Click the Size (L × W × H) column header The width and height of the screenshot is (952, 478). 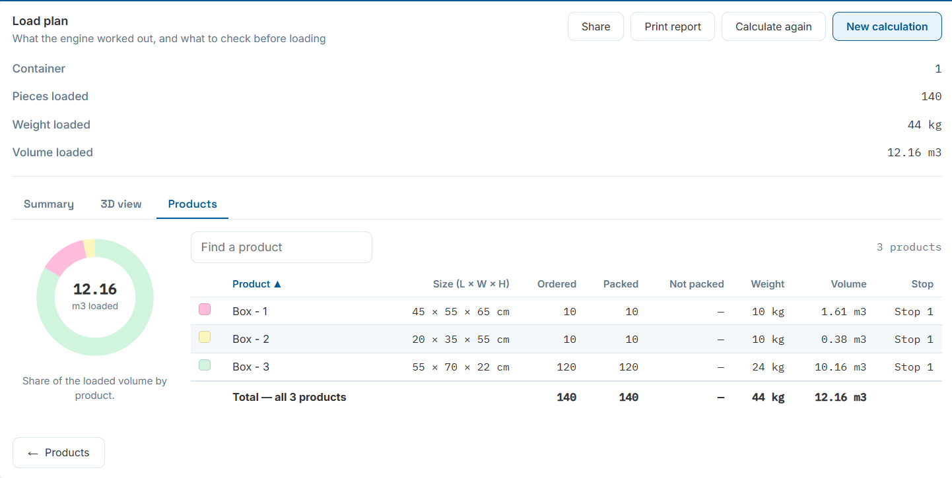471,284
